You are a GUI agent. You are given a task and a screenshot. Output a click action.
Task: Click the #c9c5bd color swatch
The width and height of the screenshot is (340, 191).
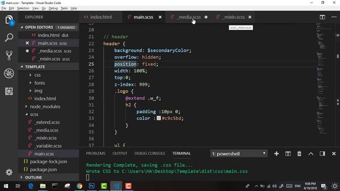click(x=159, y=118)
